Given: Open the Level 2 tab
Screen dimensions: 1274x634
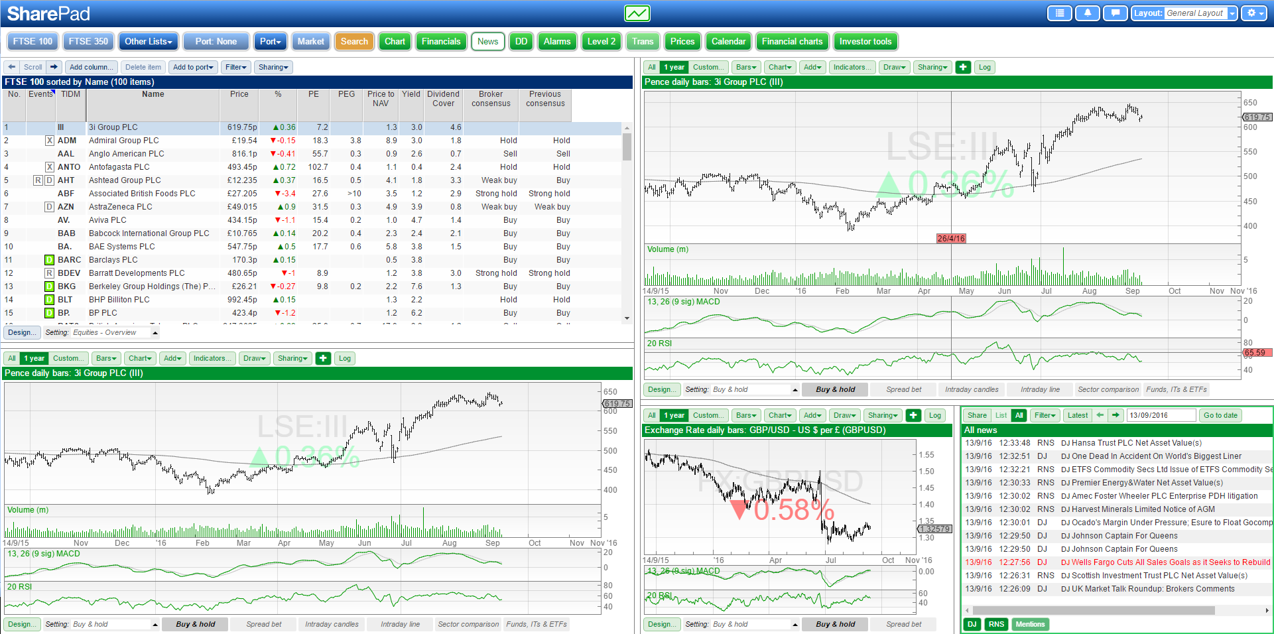Looking at the screenshot, I should click(x=602, y=41).
